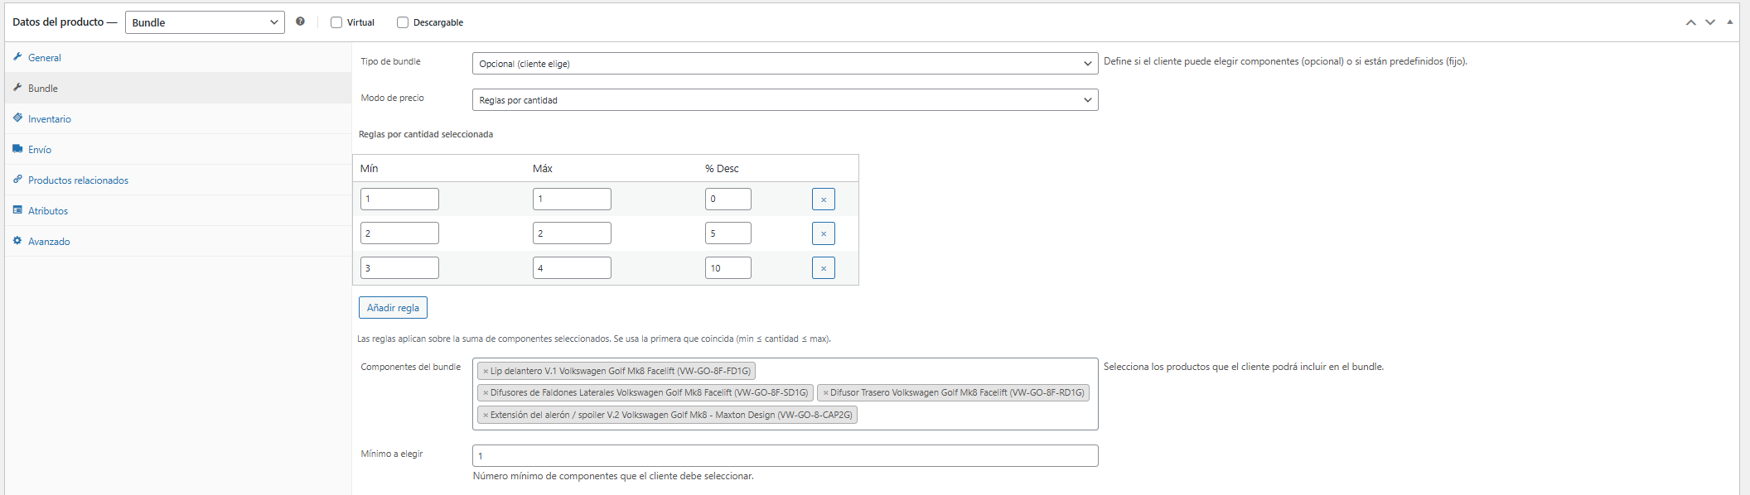Click 'Número mínimo de componentes' help text
1750x495 pixels.
(x=613, y=476)
